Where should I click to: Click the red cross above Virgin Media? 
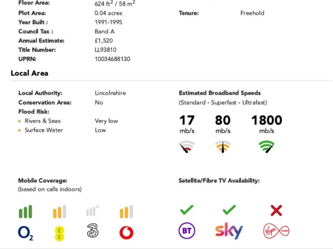[x=276, y=211]
